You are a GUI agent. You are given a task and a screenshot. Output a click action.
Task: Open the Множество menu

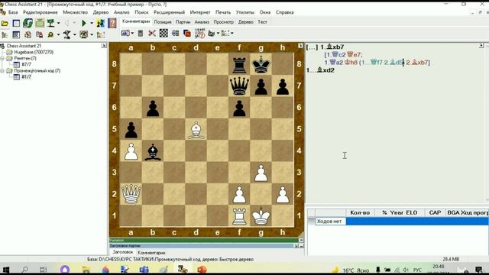[75, 12]
